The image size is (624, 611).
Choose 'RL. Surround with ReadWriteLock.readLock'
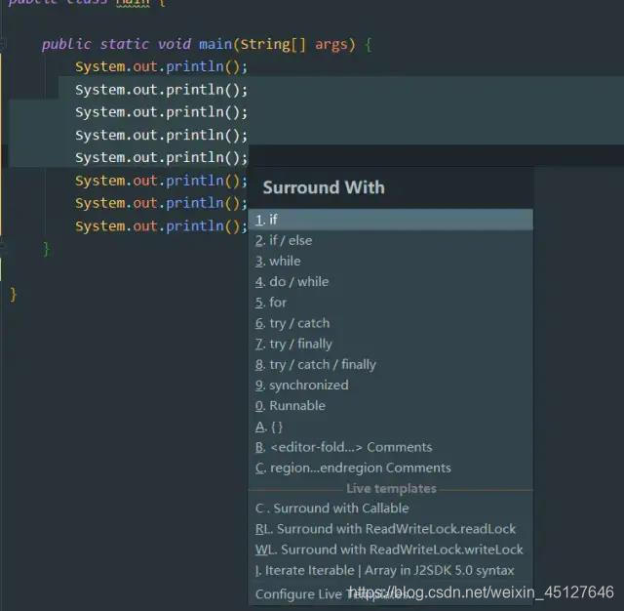(x=390, y=529)
